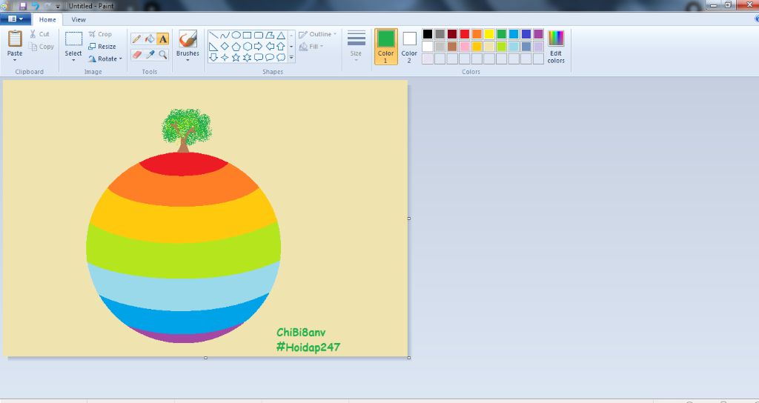759x403 pixels.
Task: Choose the Cloud callout shape
Action: tap(281, 58)
